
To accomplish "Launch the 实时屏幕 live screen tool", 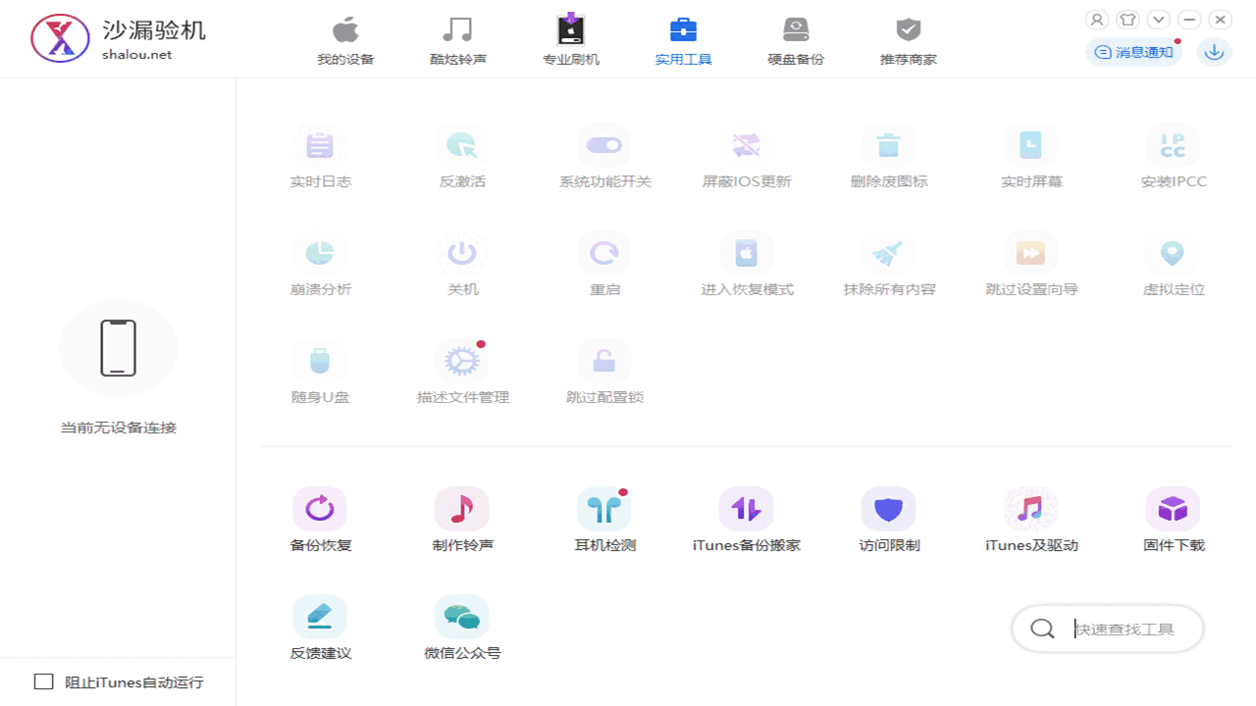I will click(1031, 156).
